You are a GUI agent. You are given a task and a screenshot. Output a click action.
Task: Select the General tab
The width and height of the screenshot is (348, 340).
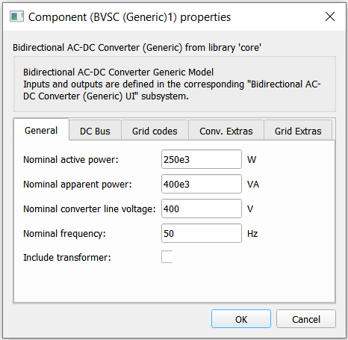41,130
